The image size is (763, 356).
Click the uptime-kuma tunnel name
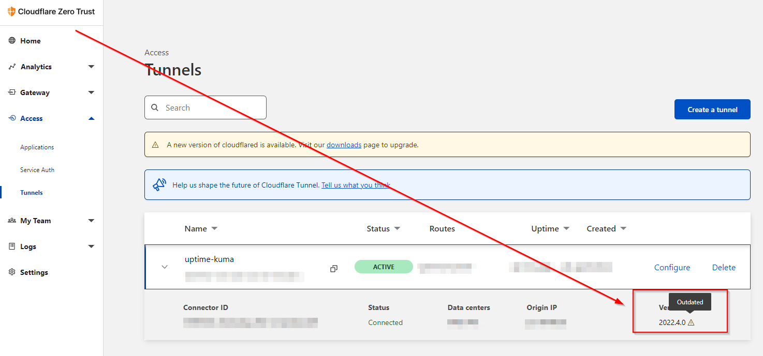[209, 259]
